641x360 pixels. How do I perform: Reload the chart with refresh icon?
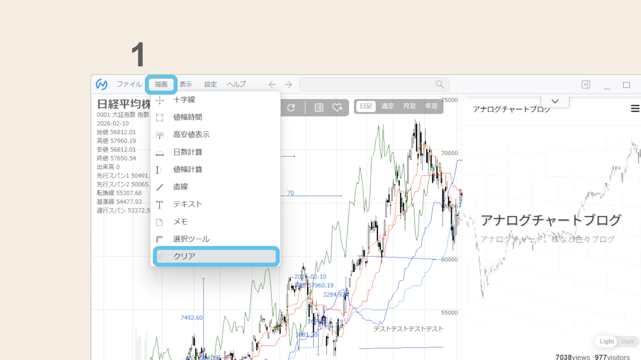(x=291, y=108)
